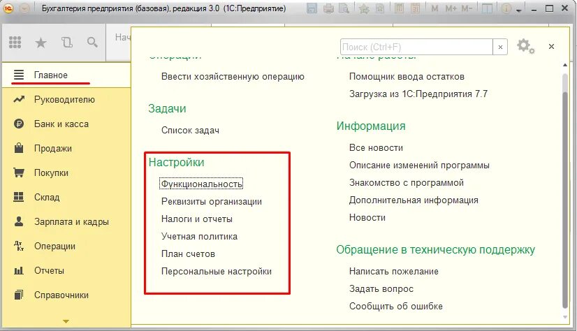
Task: Click the M+ memory add button
Action: tap(451, 8)
